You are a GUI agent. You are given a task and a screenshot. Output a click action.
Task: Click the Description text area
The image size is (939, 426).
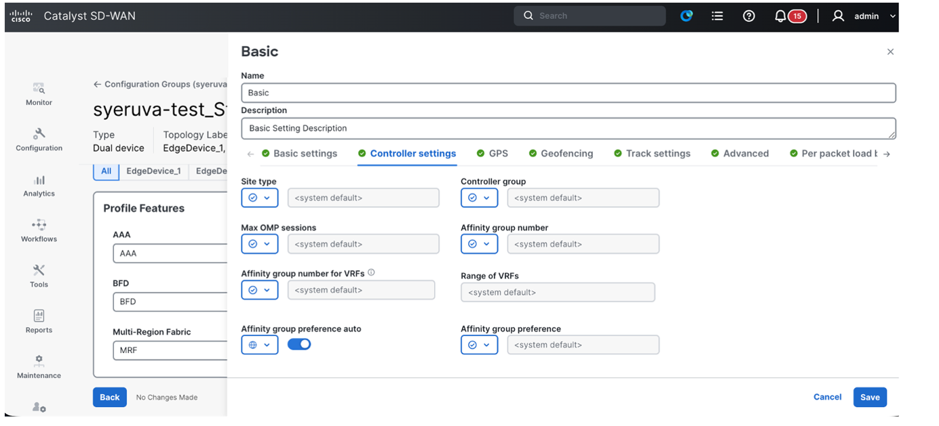pyautogui.click(x=569, y=128)
